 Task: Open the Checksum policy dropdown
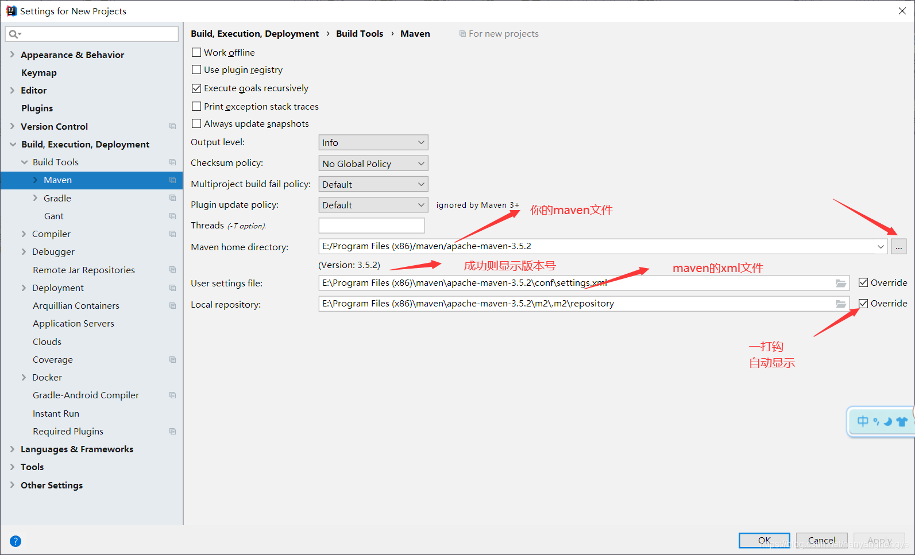point(373,164)
